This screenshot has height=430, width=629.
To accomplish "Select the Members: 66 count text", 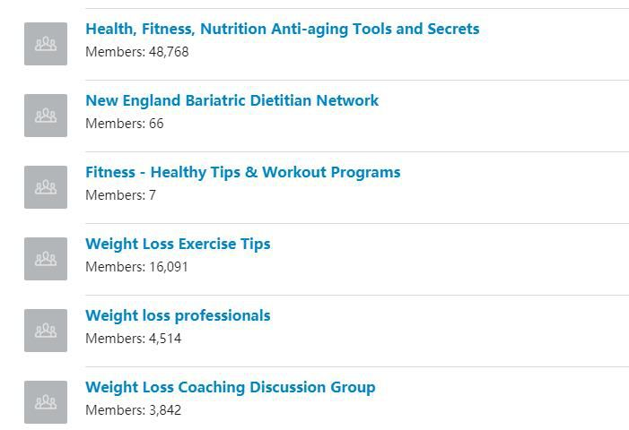I will (125, 124).
